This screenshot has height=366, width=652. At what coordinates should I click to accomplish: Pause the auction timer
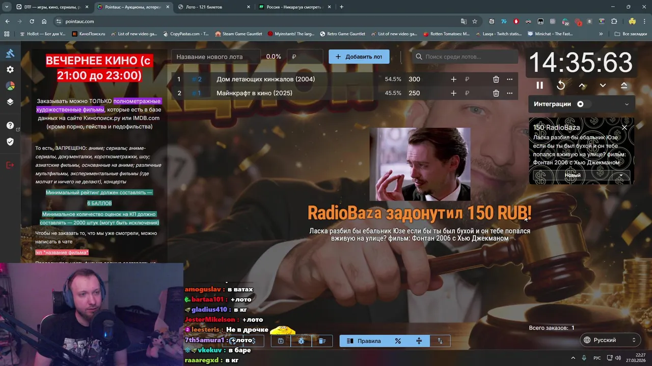pyautogui.click(x=539, y=85)
